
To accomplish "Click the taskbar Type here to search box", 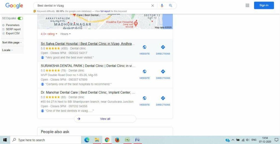I will pyautogui.click(x=46, y=140).
